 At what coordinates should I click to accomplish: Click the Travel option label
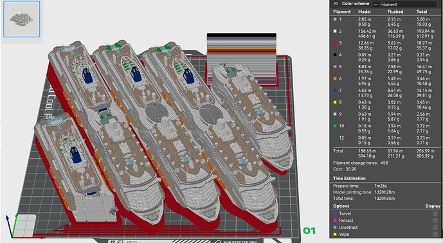tap(345, 214)
